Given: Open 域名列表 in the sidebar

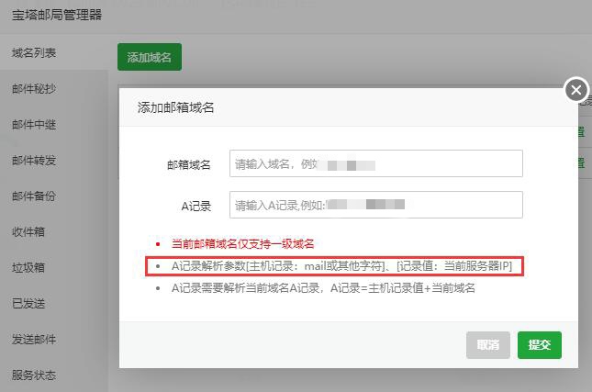Looking at the screenshot, I should point(35,53).
